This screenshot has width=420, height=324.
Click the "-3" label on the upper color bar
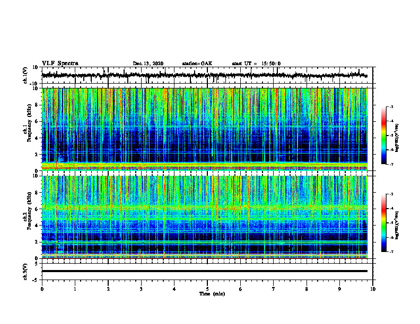click(x=391, y=106)
